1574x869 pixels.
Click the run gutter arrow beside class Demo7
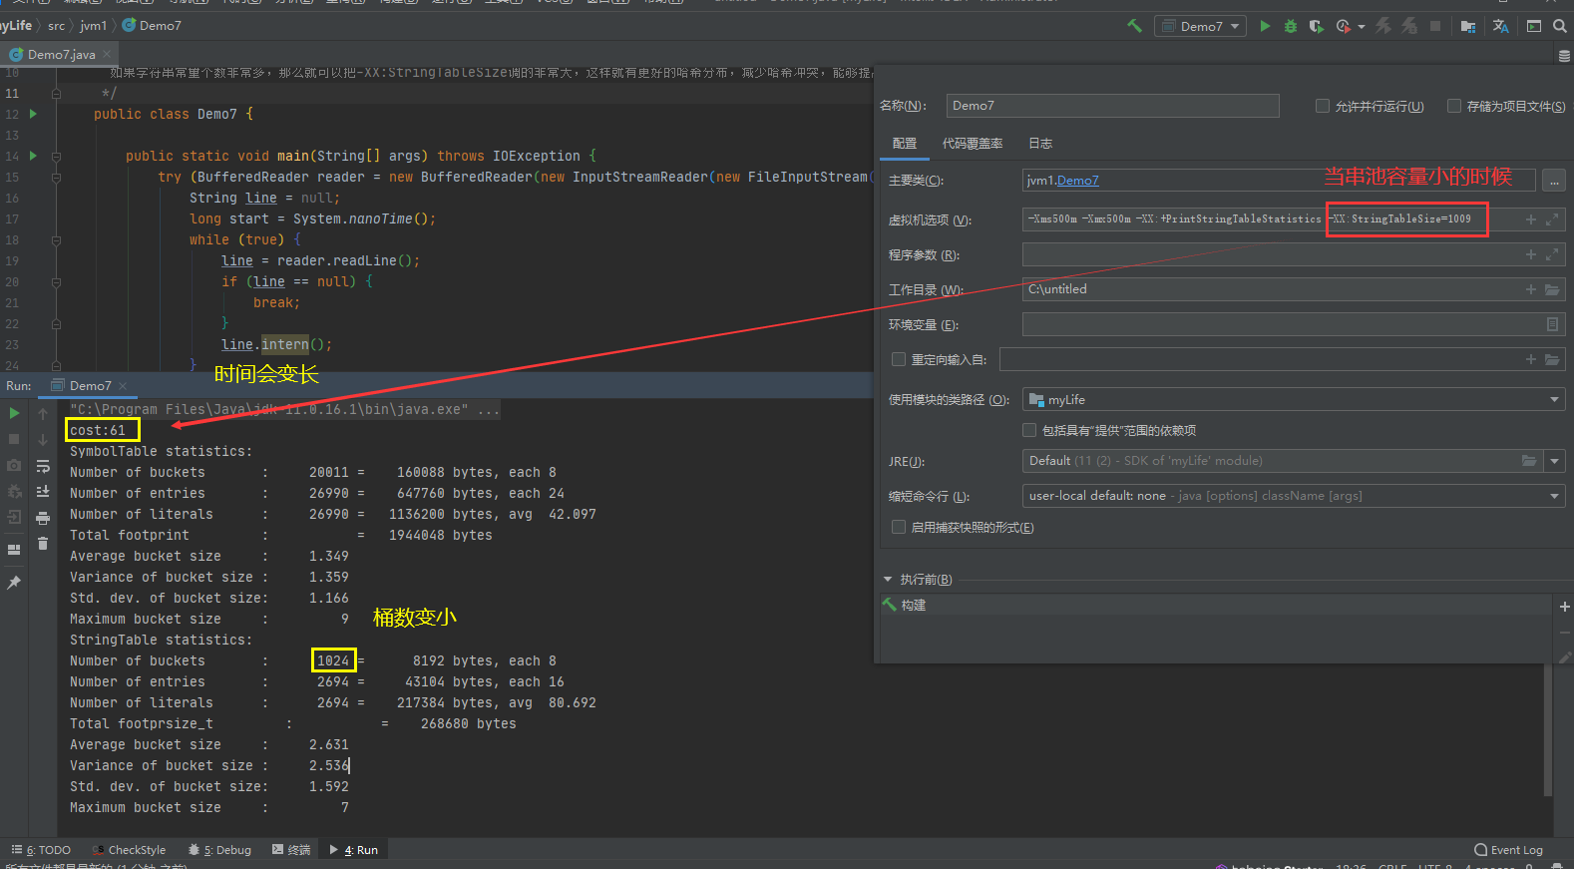[x=33, y=114]
